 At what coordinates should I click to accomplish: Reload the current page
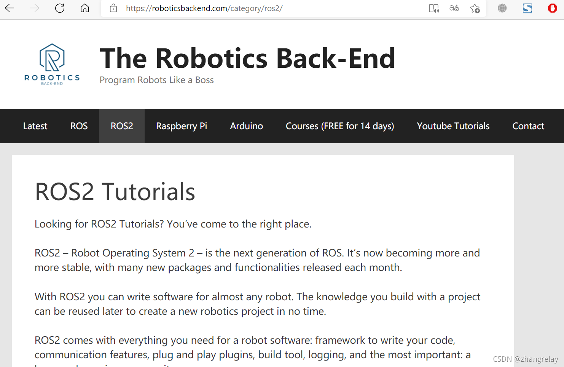pos(60,8)
